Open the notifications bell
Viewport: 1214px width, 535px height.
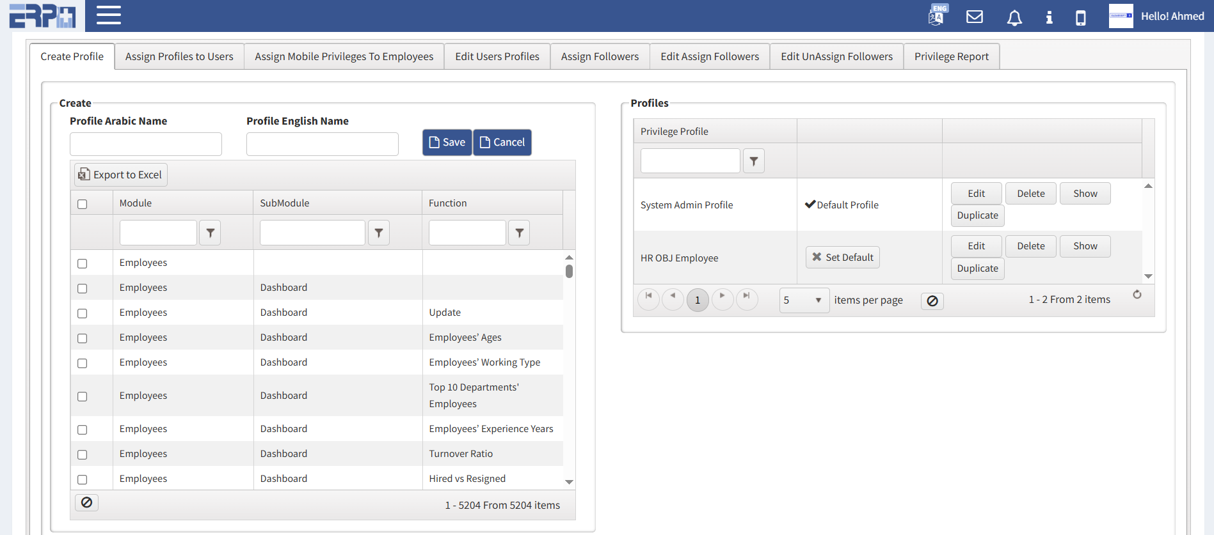click(1014, 17)
